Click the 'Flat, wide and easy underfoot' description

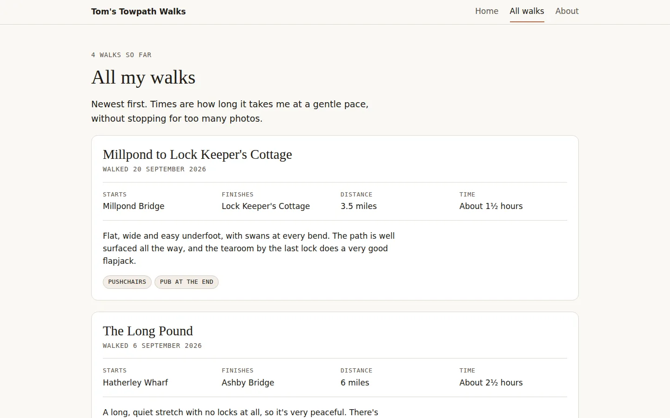(249, 248)
